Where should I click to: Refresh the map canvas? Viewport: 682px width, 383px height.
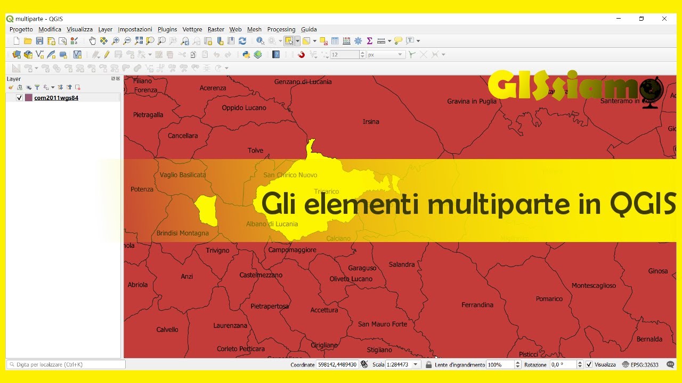(242, 40)
